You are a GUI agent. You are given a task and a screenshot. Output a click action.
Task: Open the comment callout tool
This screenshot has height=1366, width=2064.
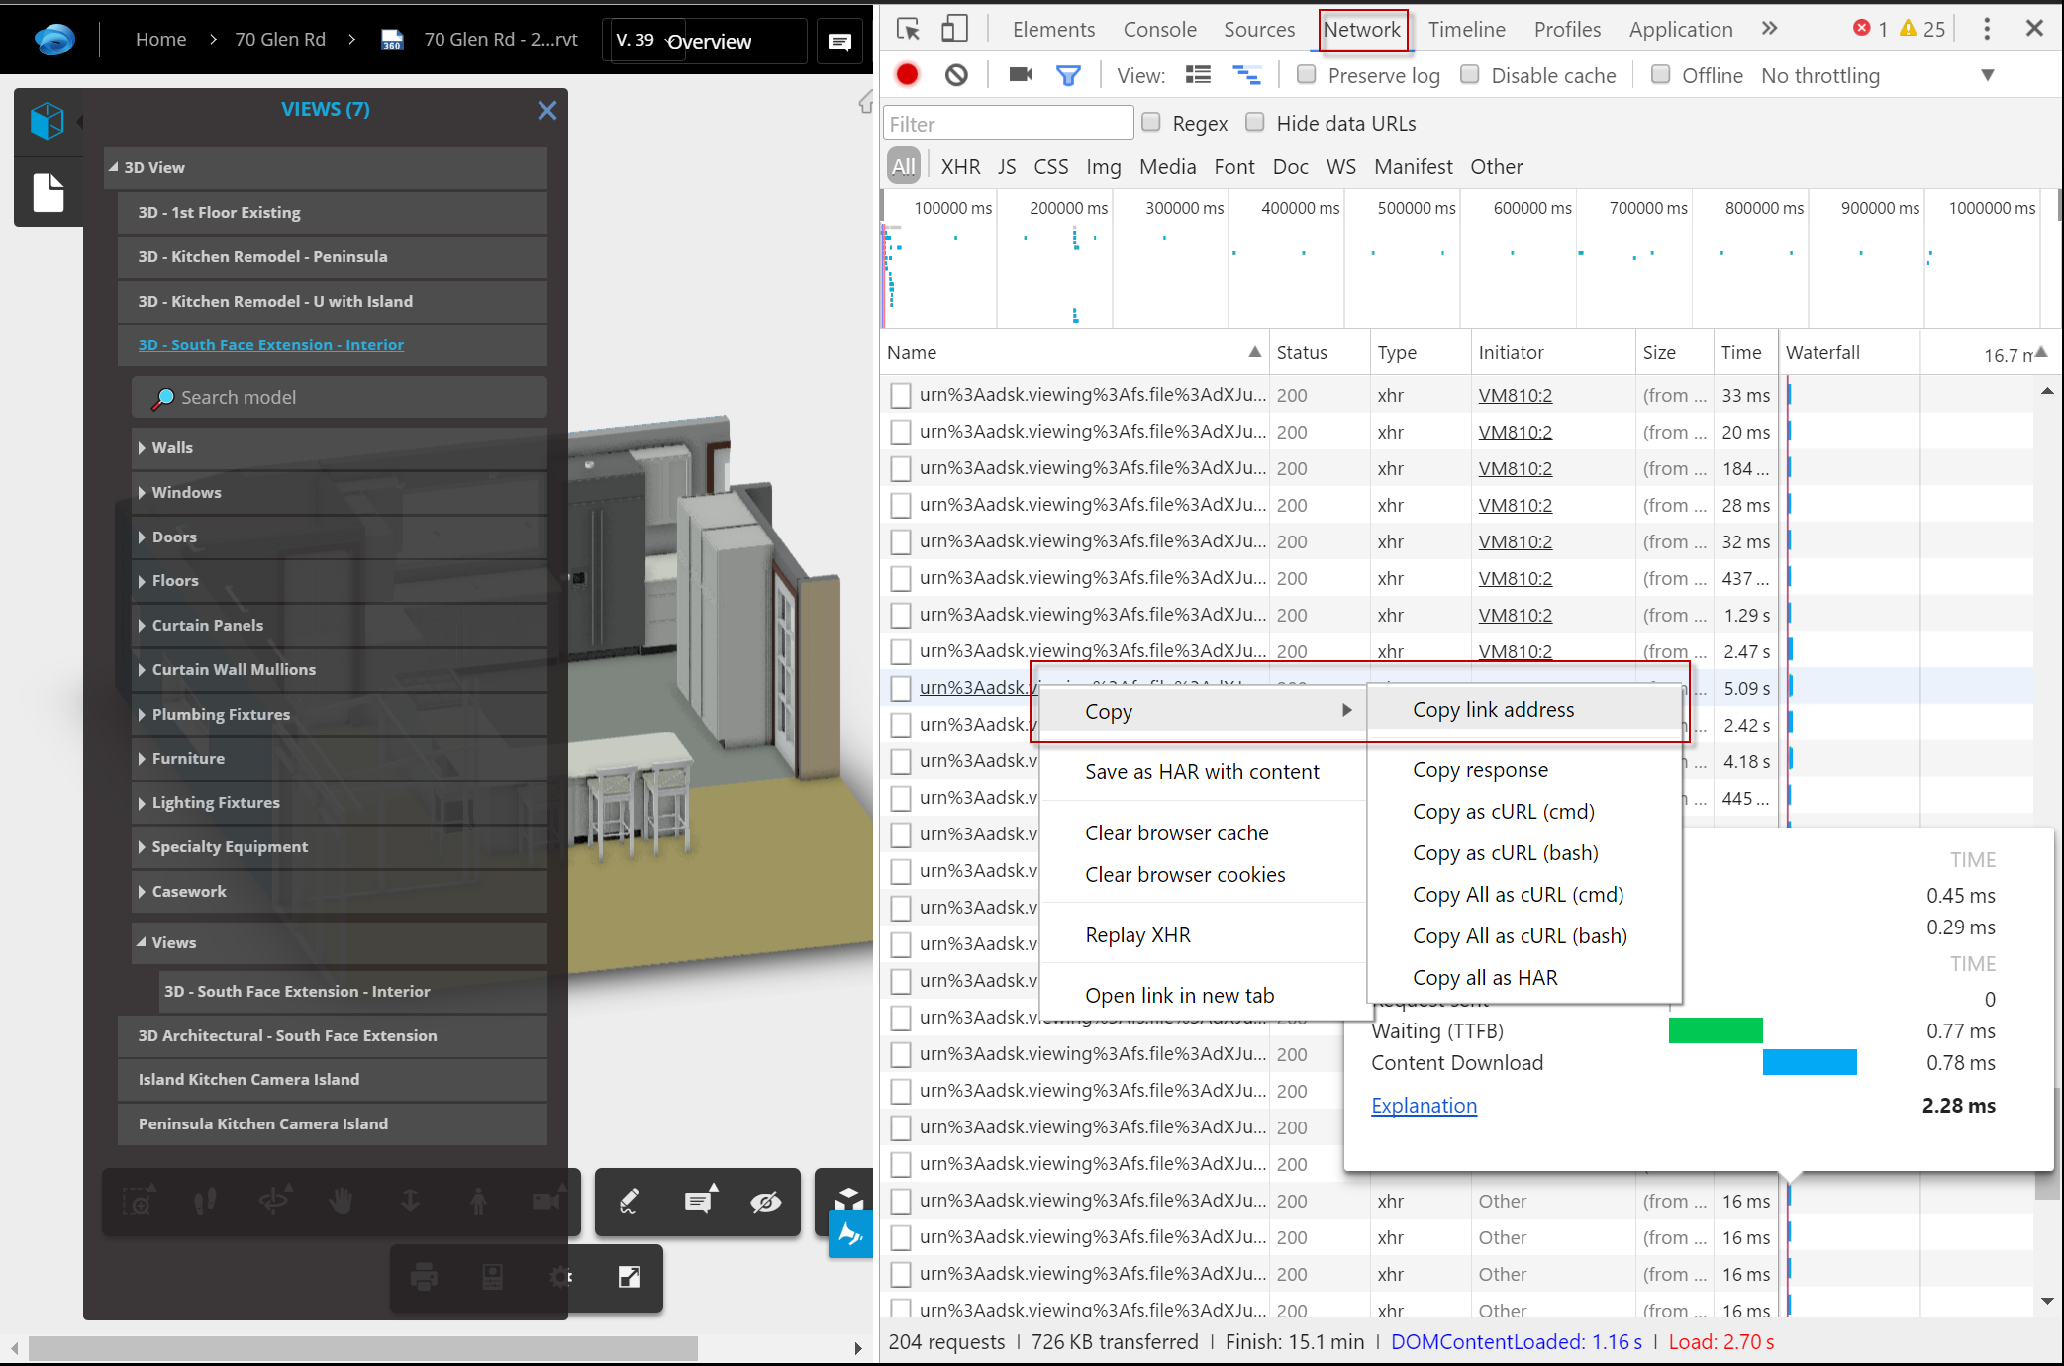(699, 1202)
